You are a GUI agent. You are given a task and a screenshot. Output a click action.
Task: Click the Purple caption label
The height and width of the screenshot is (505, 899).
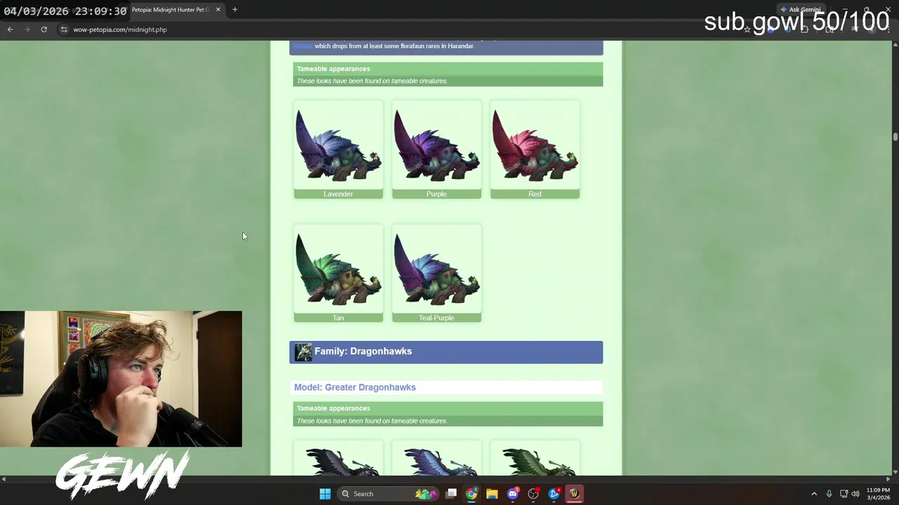[x=436, y=194]
